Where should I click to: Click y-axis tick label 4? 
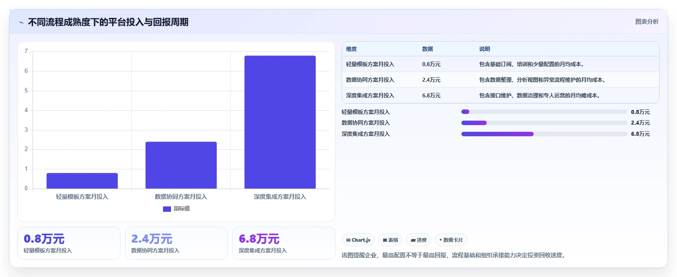pos(26,110)
